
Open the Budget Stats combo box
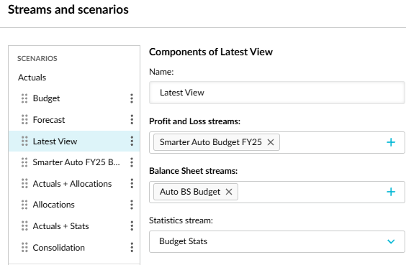tap(277, 241)
